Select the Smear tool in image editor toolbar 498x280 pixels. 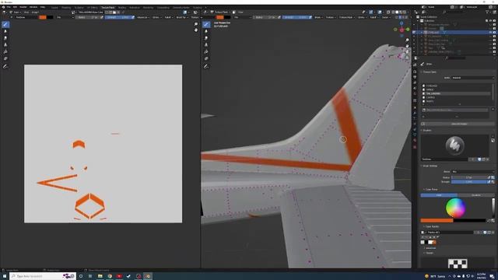coord(5,38)
